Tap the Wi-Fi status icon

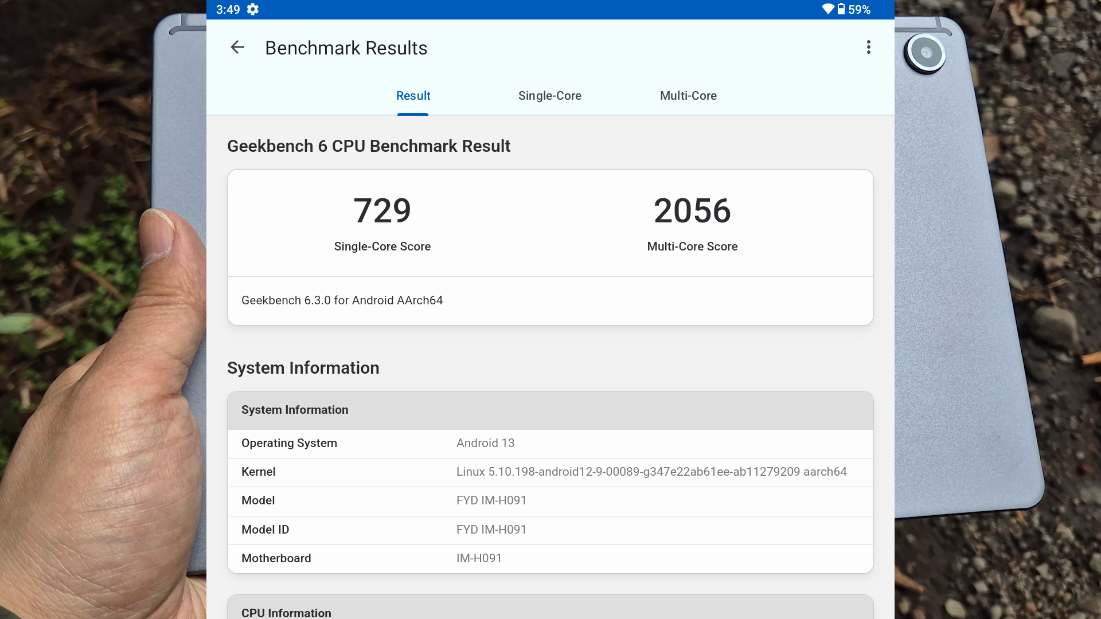coord(827,9)
